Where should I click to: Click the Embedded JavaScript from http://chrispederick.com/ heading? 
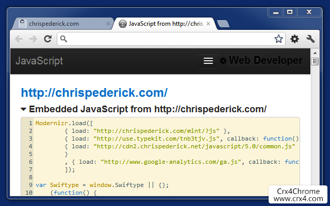147,109
